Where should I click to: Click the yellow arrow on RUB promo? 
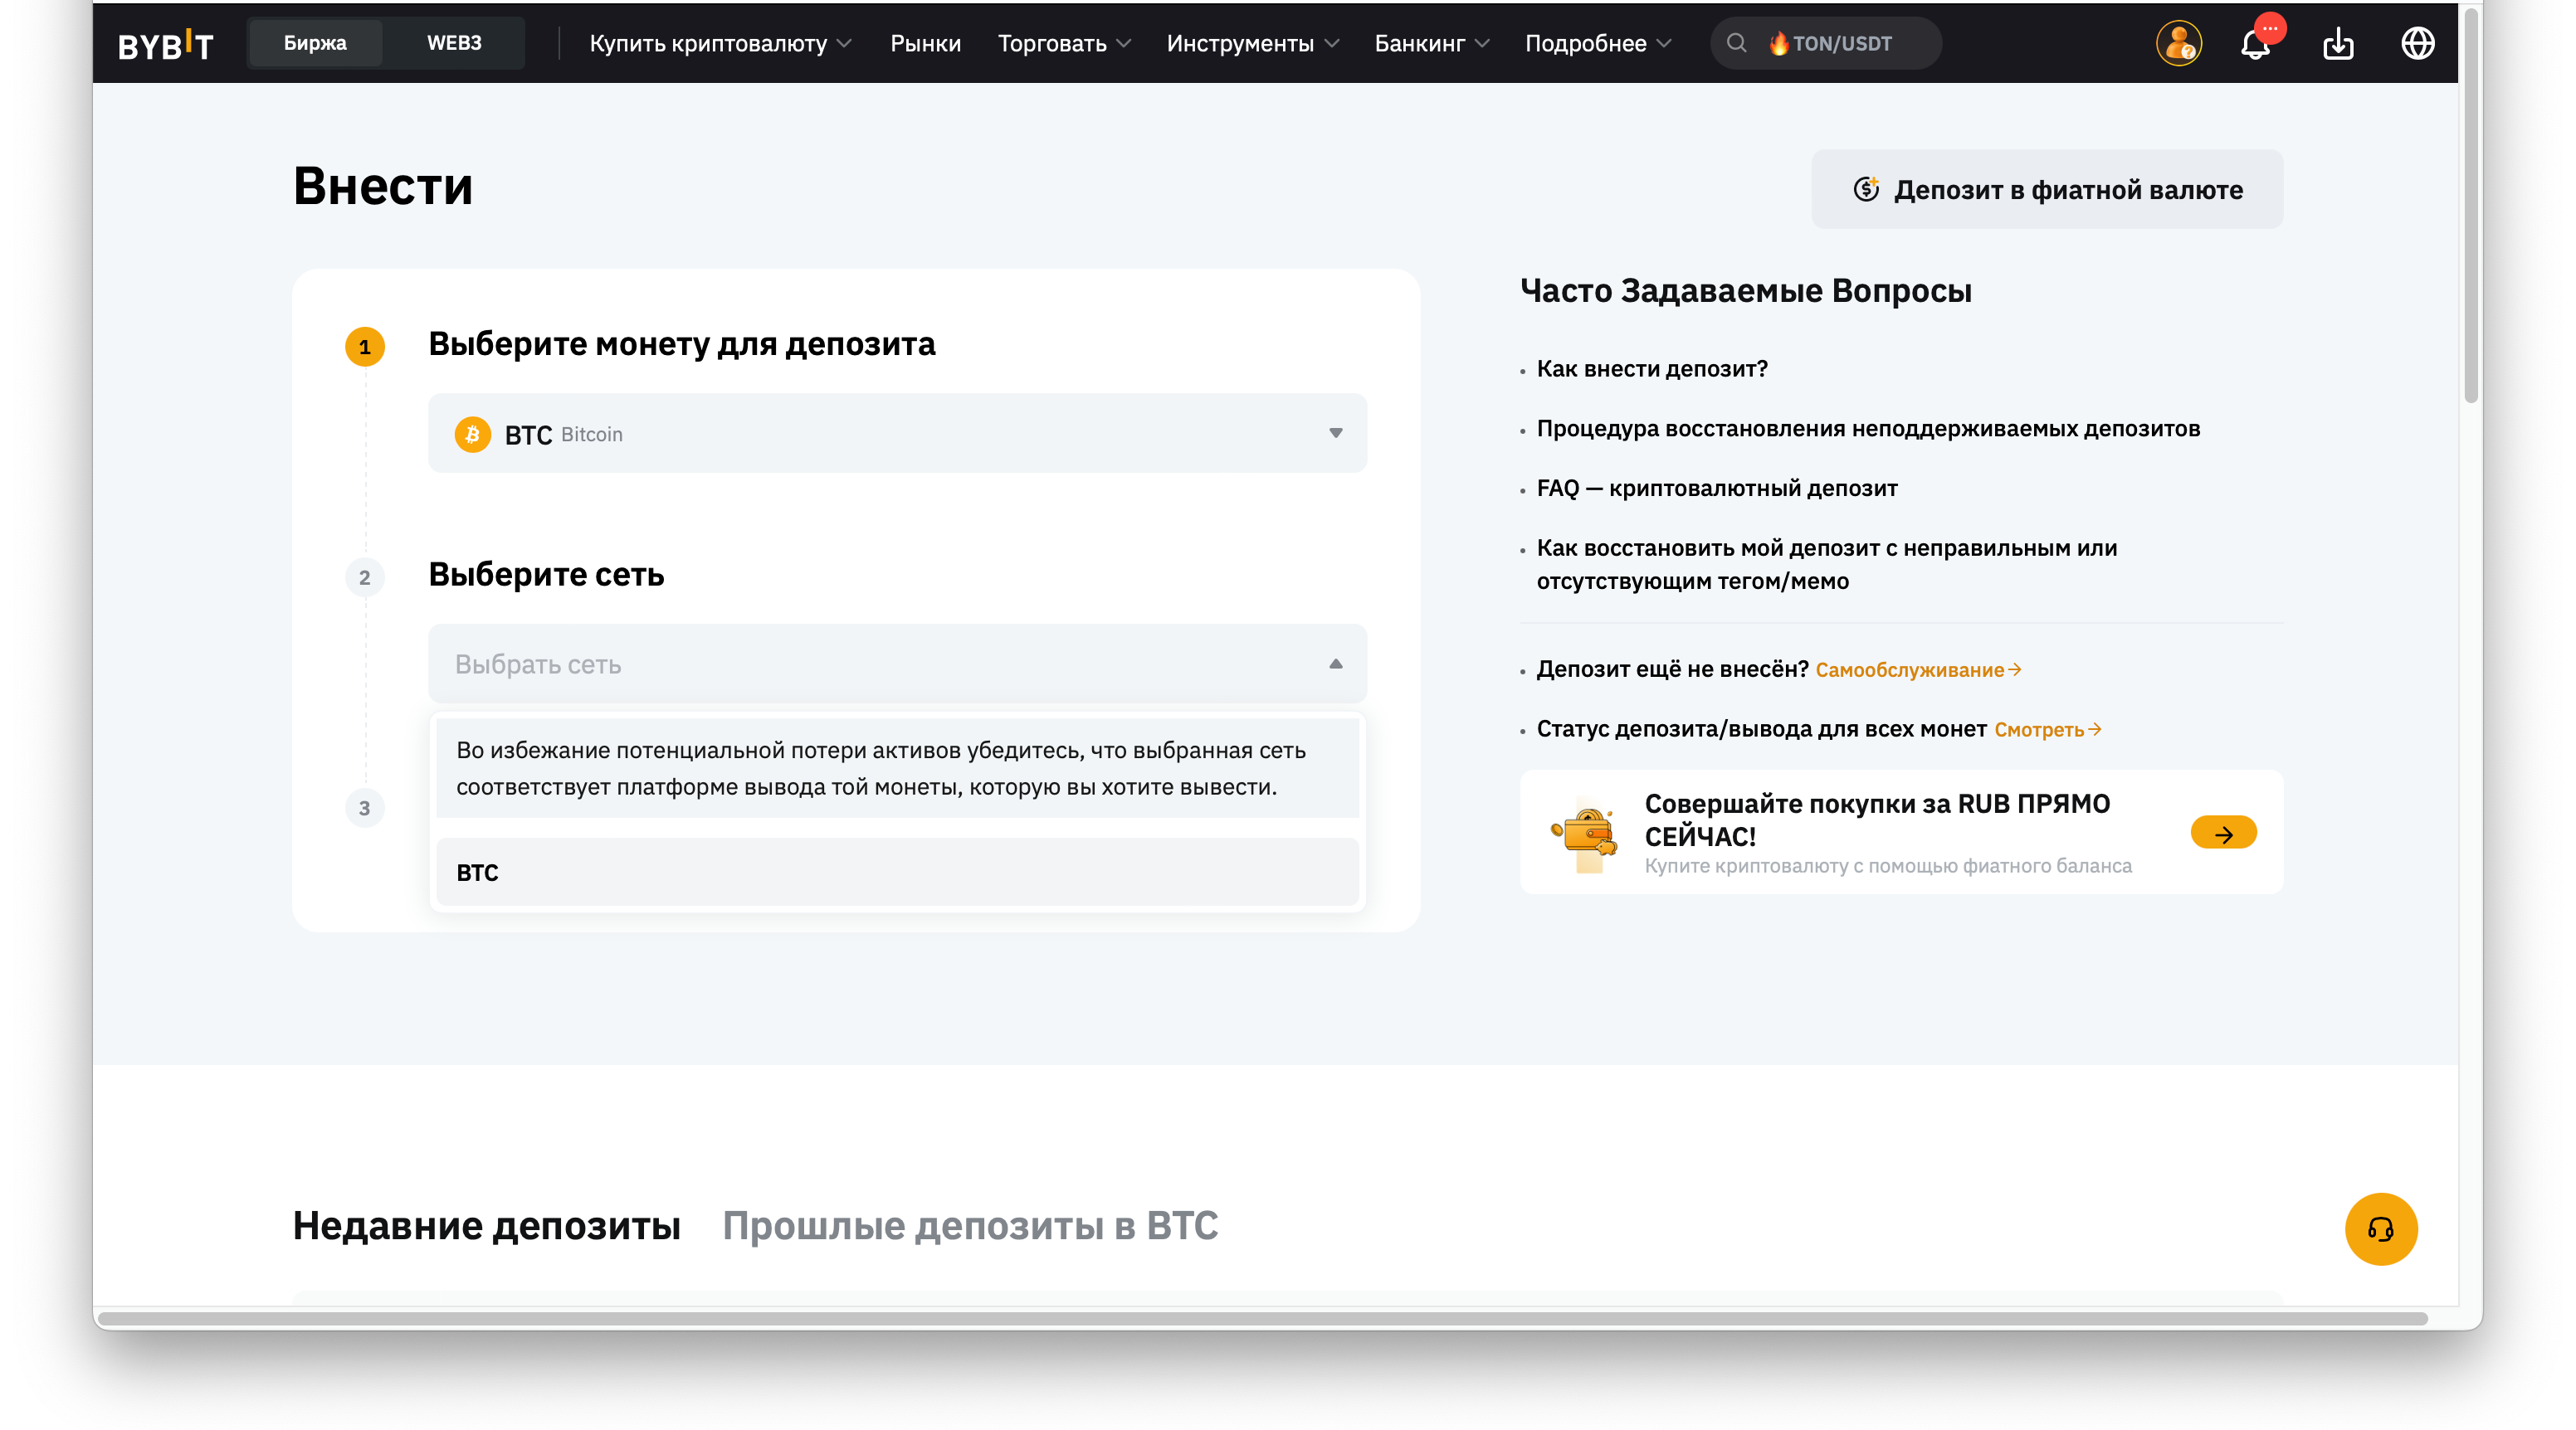tap(2223, 833)
